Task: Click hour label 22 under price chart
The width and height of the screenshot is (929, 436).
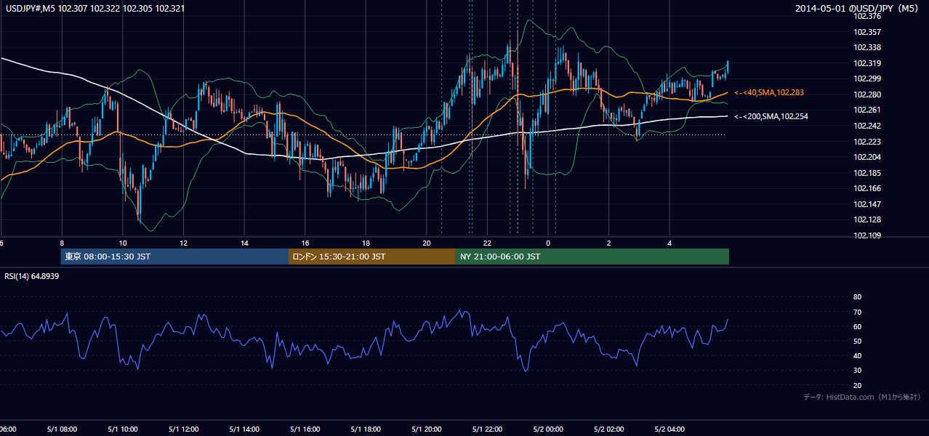Action: tap(488, 243)
